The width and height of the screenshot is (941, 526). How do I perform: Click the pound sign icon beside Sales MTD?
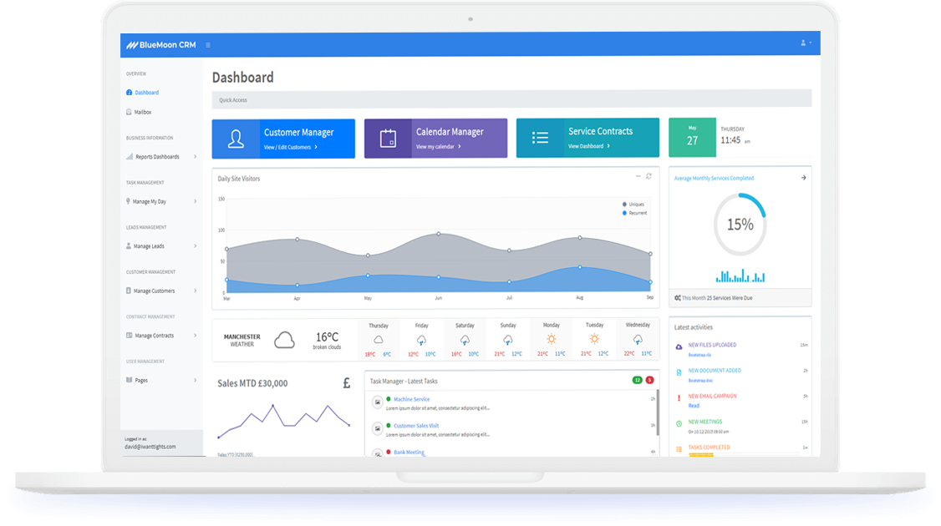click(347, 383)
